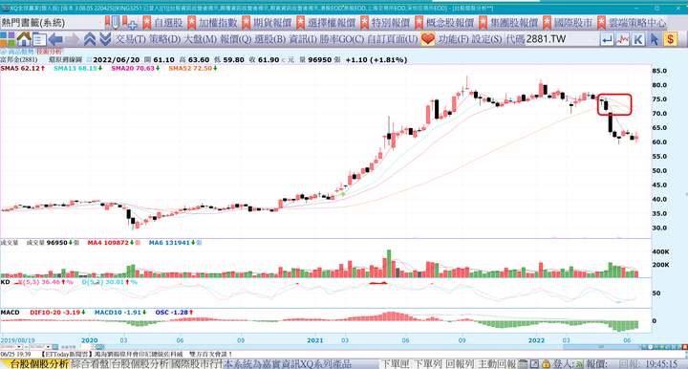Open the home page icon
The width and height of the screenshot is (688, 369).
tap(24, 39)
